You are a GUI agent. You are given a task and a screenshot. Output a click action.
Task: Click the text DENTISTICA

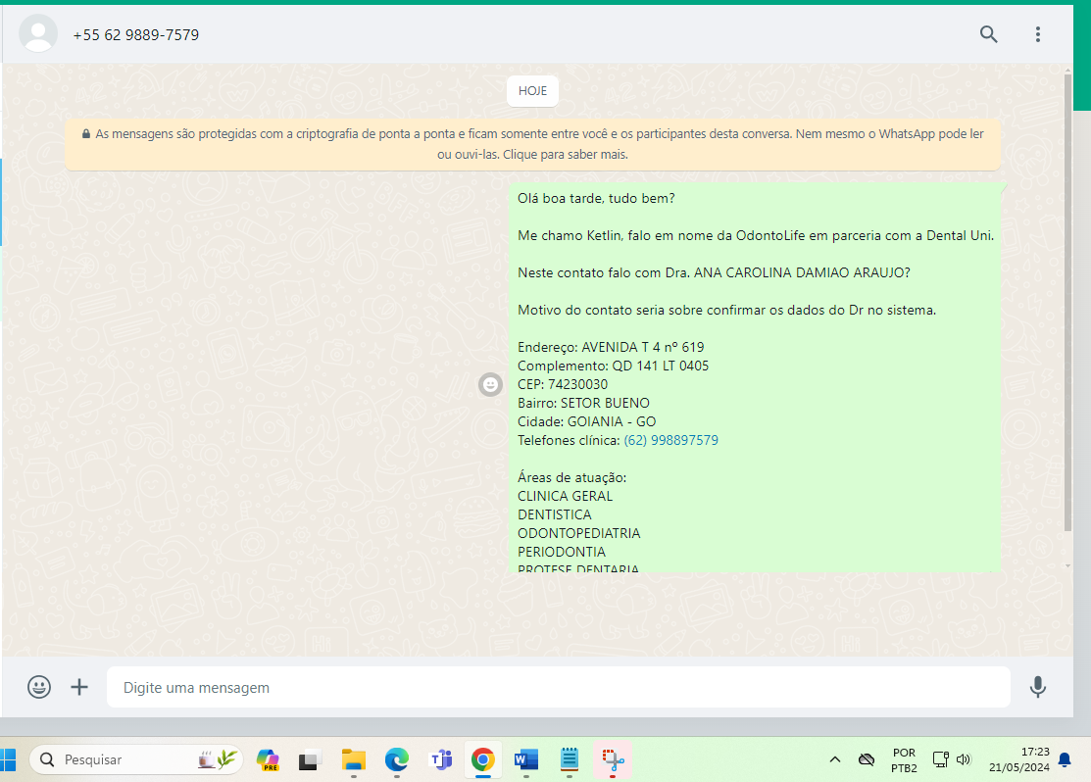click(x=555, y=514)
